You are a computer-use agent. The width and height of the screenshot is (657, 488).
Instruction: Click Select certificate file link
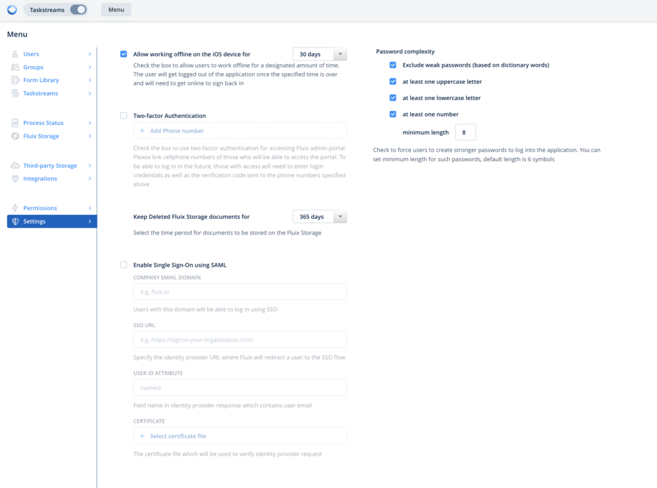tap(178, 436)
